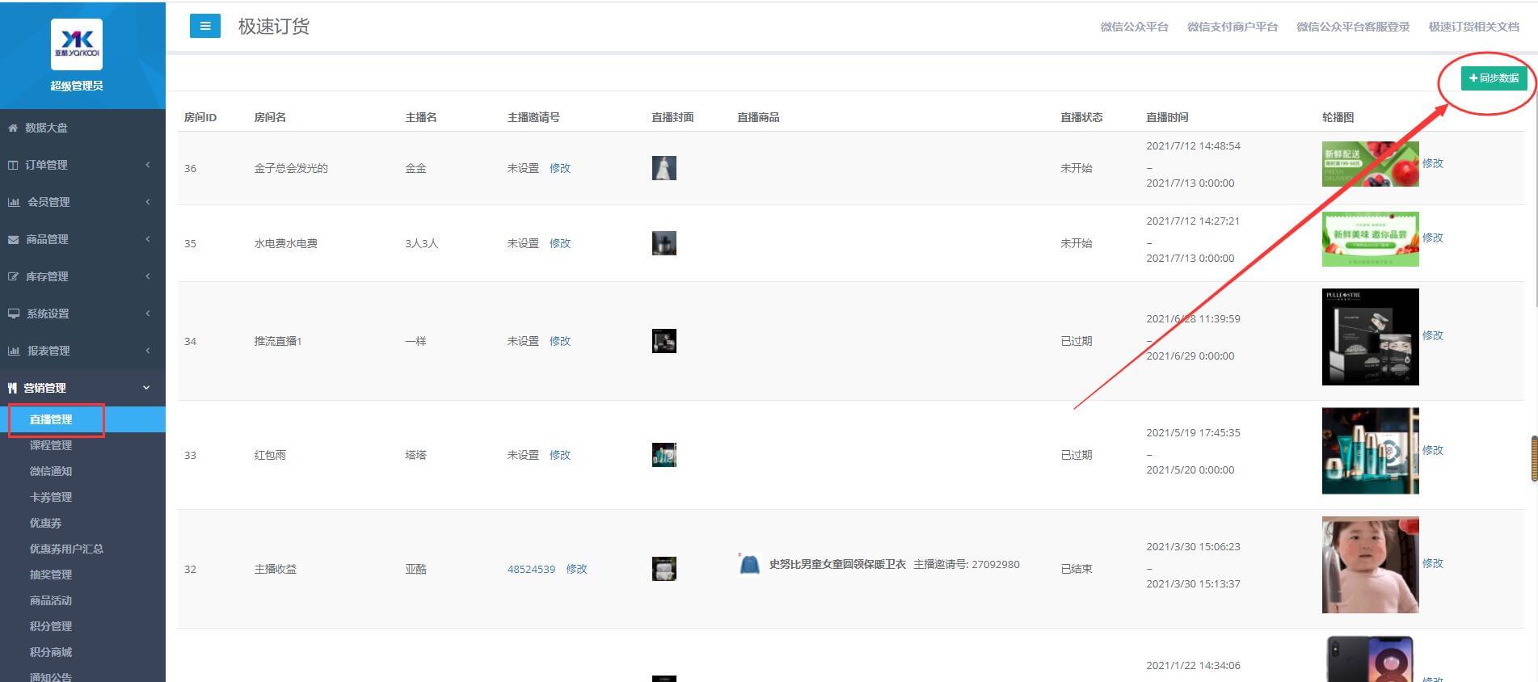Expand the 订单管理 menu arrow
Image resolution: width=1538 pixels, height=682 pixels.
148,165
